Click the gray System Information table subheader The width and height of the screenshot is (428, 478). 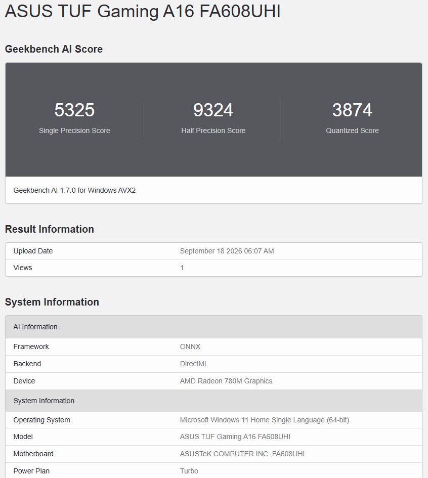tap(213, 401)
